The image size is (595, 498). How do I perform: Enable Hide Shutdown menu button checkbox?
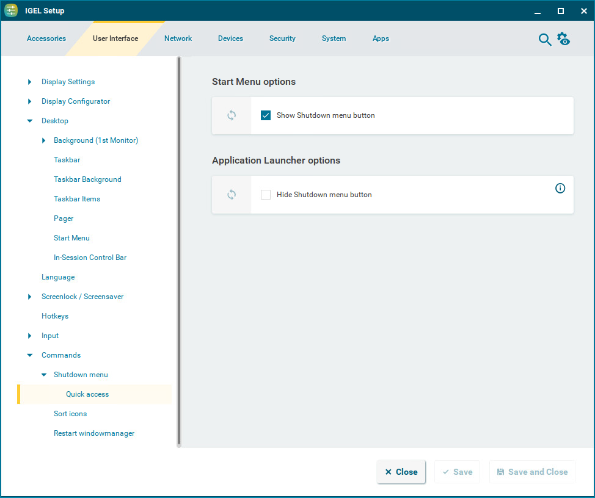pyautogui.click(x=266, y=195)
